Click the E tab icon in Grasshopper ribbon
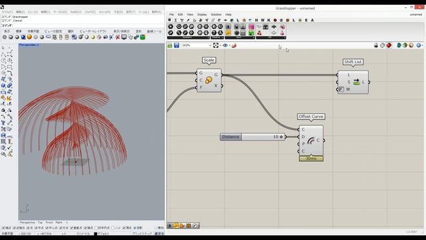 coord(306,20)
